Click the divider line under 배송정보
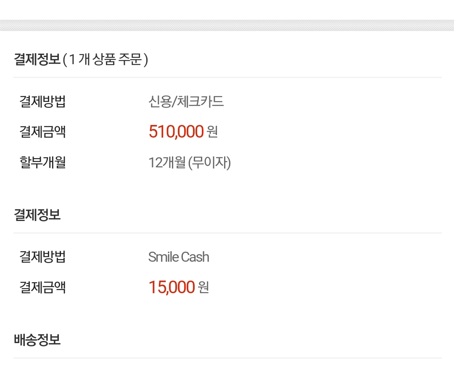This screenshot has height=367, width=454. (227, 358)
